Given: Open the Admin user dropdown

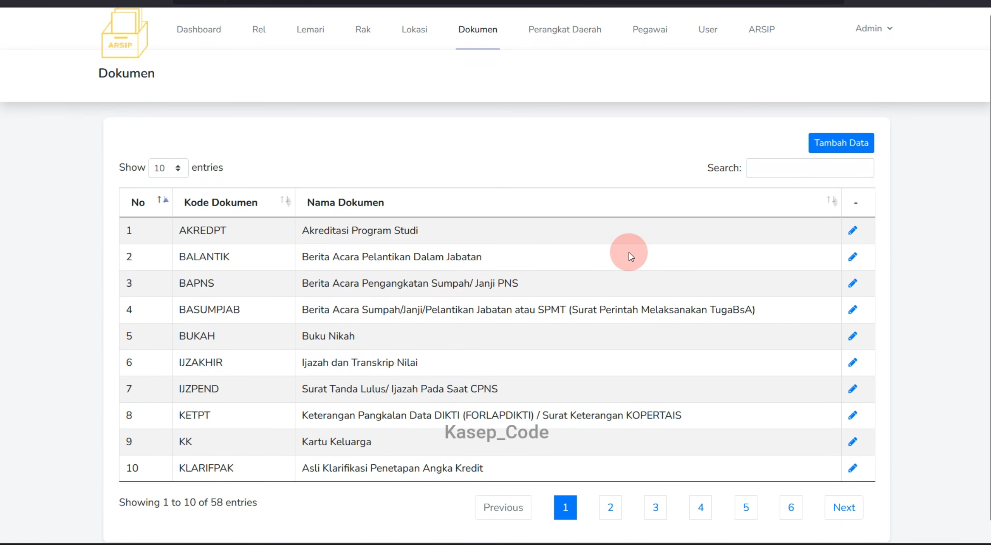Looking at the screenshot, I should tap(874, 28).
